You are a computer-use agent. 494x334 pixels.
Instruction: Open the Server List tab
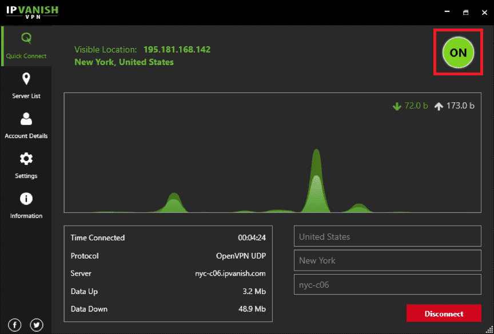tap(26, 86)
